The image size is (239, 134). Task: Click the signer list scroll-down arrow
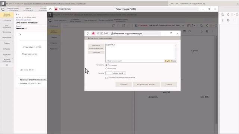pos(176,58)
